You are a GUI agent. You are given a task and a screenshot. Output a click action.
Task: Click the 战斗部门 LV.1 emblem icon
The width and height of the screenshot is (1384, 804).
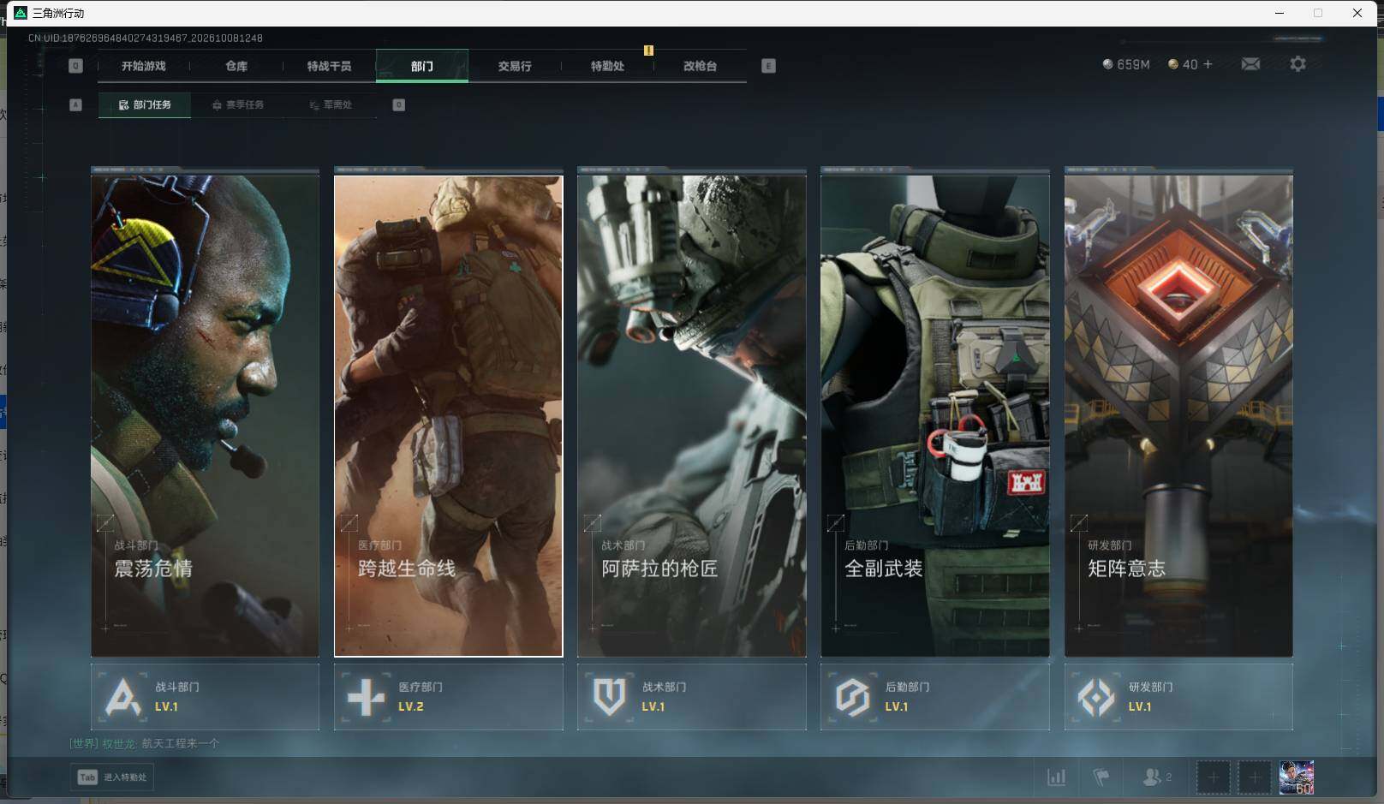click(122, 697)
